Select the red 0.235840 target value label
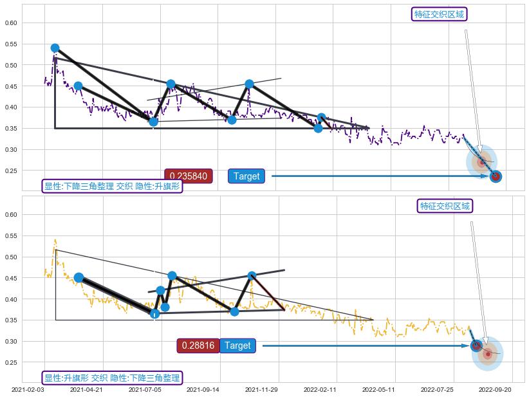529x397 pixels. (x=188, y=176)
